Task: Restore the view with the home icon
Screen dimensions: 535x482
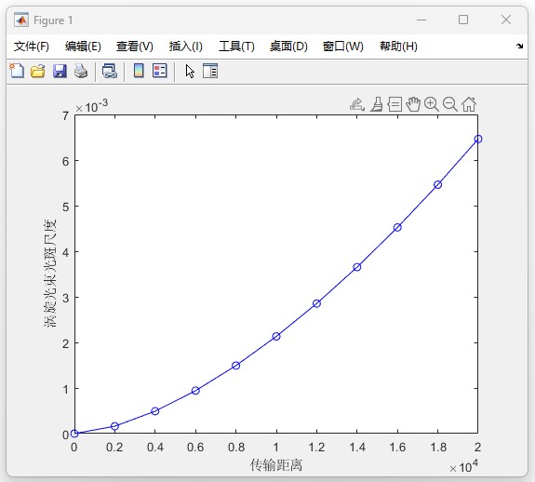Action: pos(469,104)
